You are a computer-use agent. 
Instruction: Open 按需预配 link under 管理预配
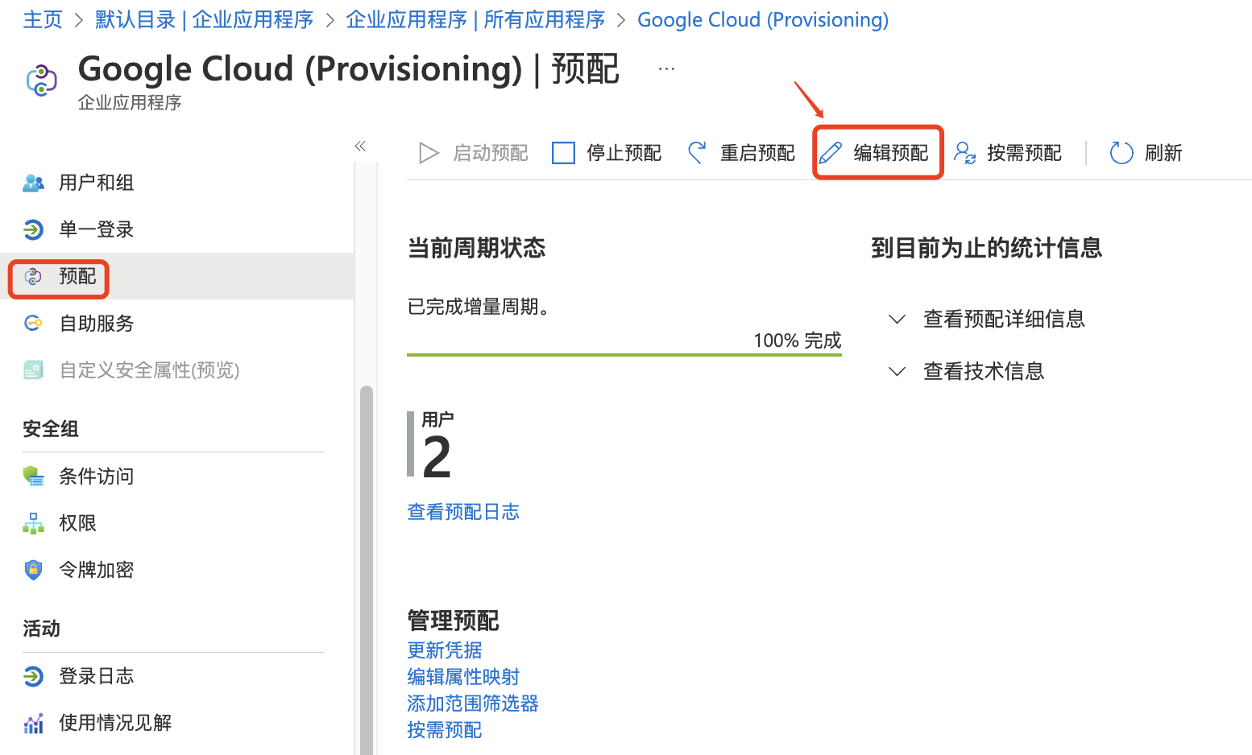pyautogui.click(x=445, y=730)
